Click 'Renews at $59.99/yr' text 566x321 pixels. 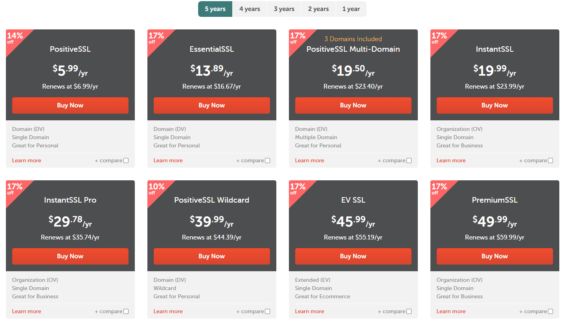(495, 237)
